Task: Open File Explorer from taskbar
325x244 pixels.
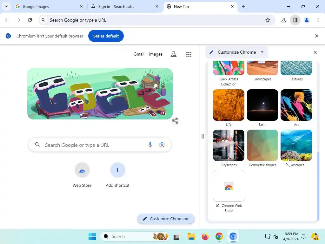Action: 191,236
